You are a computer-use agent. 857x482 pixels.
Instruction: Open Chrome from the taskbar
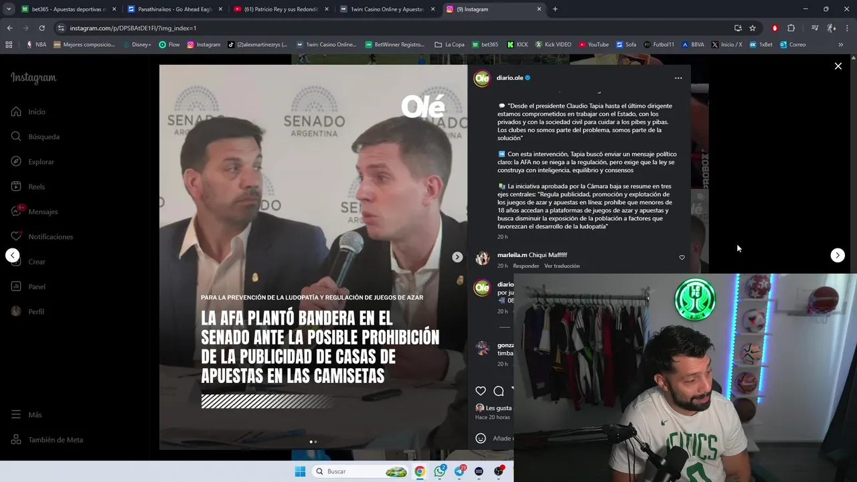coord(420,471)
